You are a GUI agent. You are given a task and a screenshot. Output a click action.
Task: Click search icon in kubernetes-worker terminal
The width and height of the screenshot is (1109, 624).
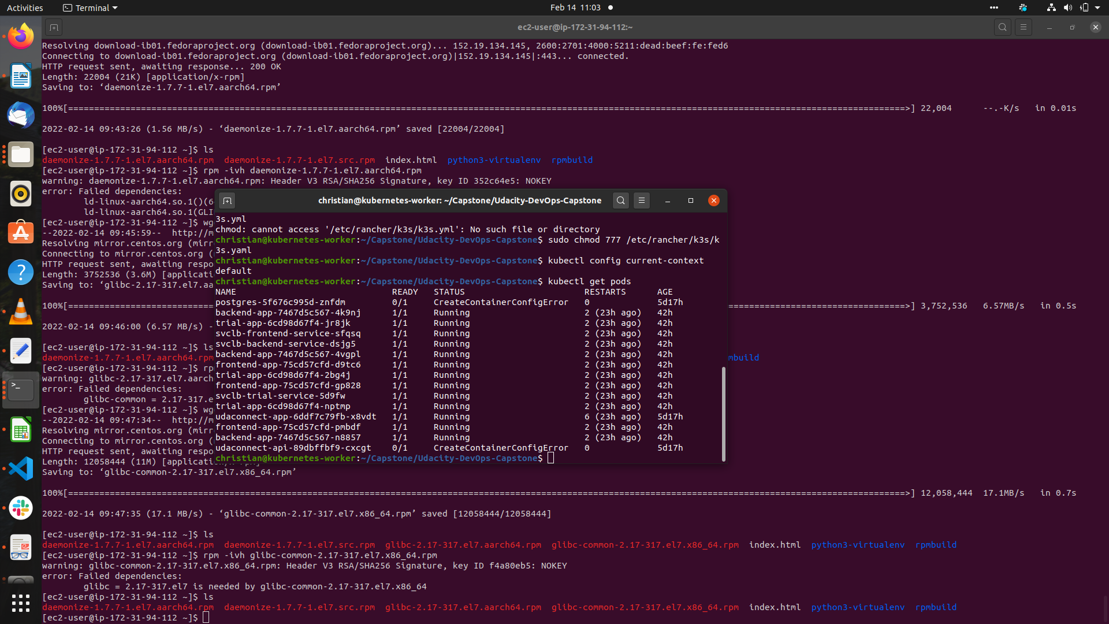click(620, 200)
